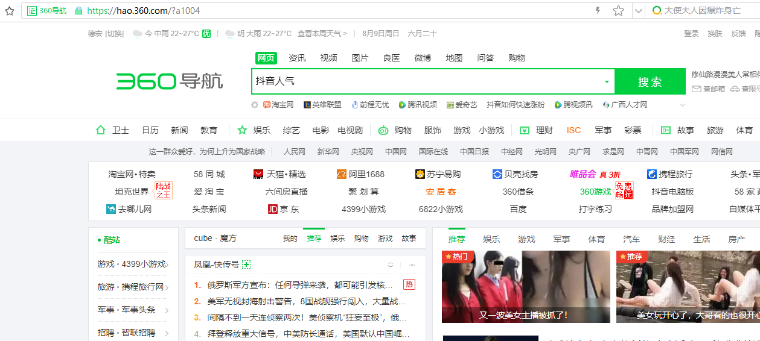Click the 娱乐 star icon in category bar
The image size is (760, 341).
tap(242, 130)
